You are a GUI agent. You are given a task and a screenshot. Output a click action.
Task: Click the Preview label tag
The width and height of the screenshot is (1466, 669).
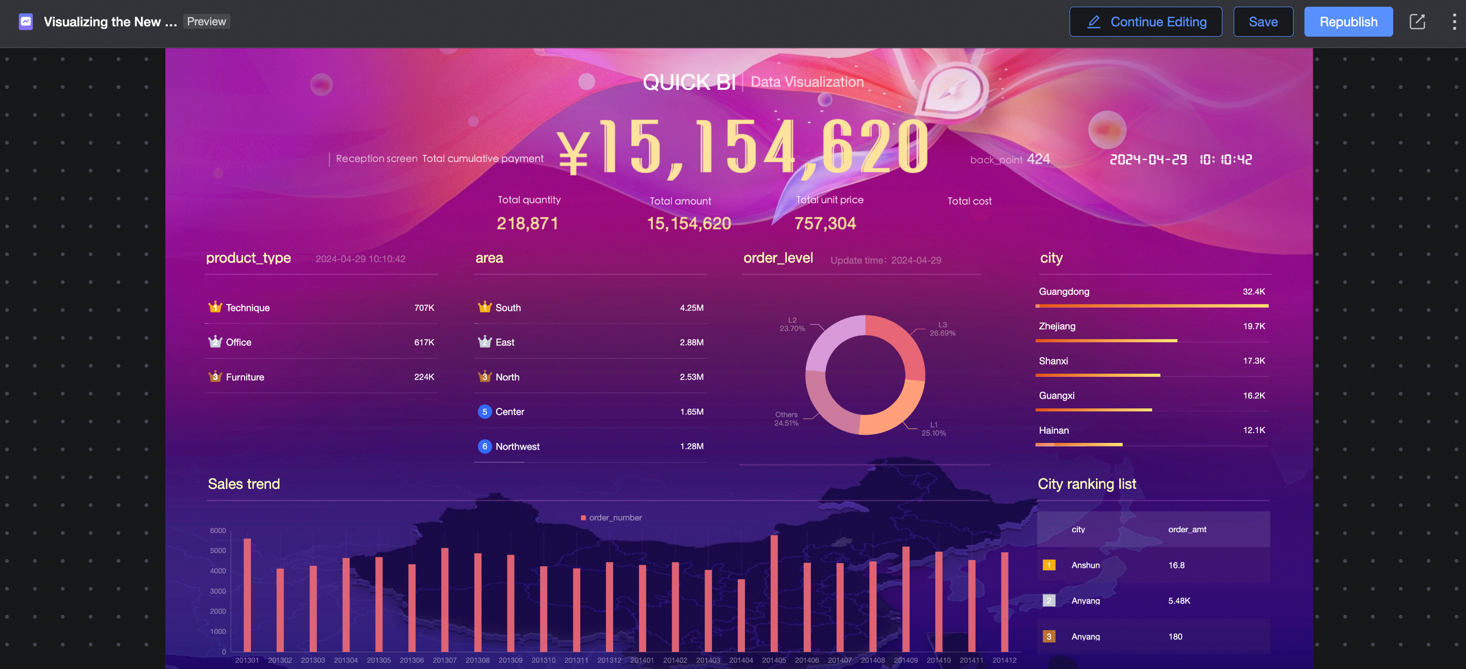pyautogui.click(x=206, y=22)
